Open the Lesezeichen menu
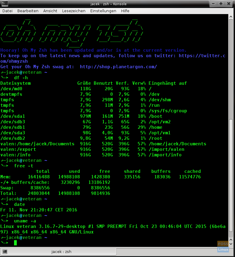 [74, 11]
